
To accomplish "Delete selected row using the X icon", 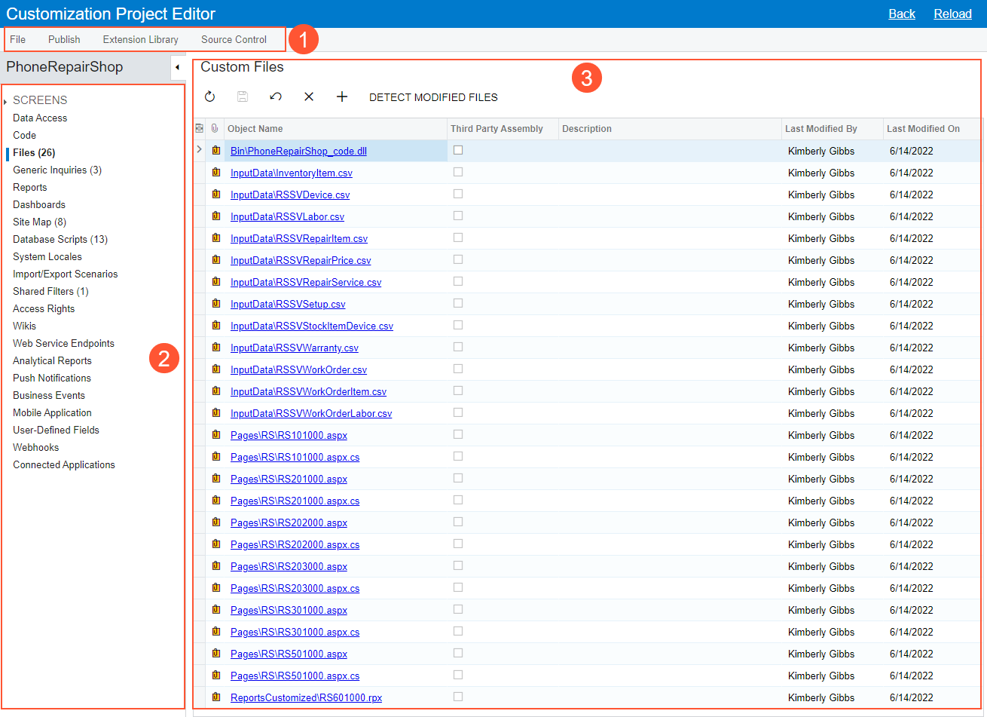I will tap(309, 97).
